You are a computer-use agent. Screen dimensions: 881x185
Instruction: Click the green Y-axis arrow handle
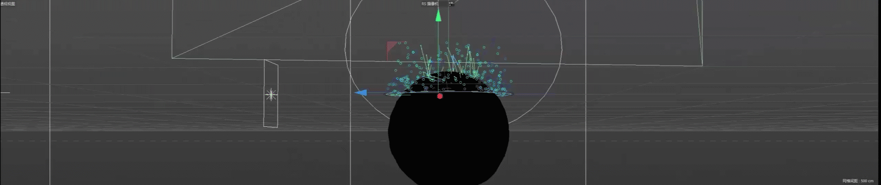pos(438,16)
